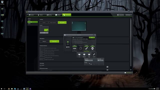The image size is (160, 90).
Task: Open the Shadow time stopwatch panel
Action: 80,48
